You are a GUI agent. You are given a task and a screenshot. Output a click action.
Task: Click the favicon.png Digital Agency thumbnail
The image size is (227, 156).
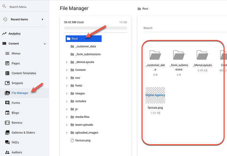pyautogui.click(x=155, y=95)
